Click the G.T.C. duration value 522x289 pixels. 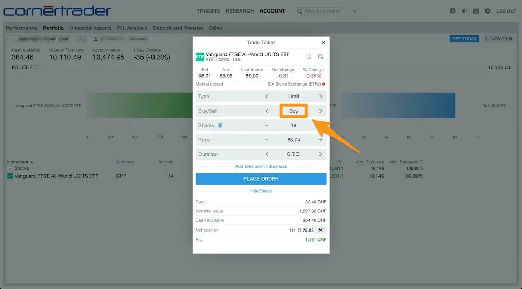coord(293,154)
